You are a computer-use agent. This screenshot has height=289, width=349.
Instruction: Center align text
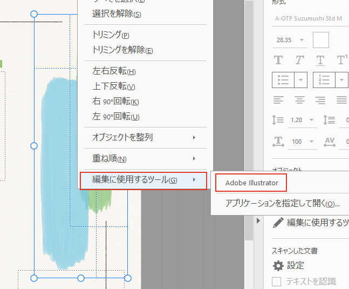299,100
